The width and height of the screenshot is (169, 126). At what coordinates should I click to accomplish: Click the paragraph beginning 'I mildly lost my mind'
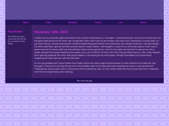(98, 48)
